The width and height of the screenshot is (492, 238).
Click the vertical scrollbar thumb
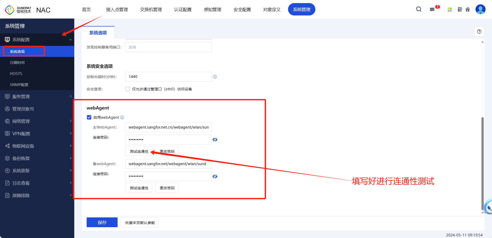click(x=482, y=164)
